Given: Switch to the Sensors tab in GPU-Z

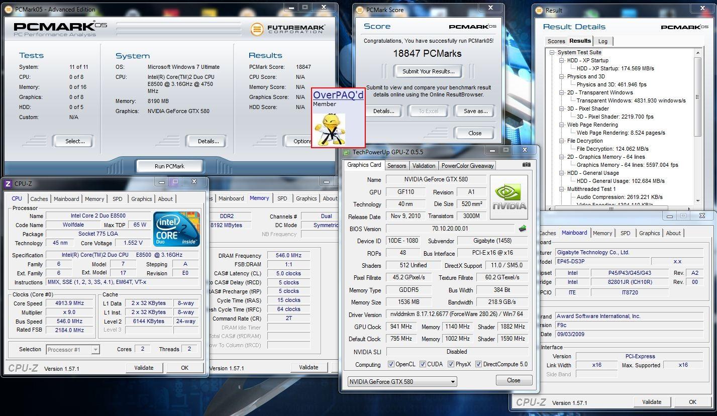Looking at the screenshot, I should [x=397, y=165].
